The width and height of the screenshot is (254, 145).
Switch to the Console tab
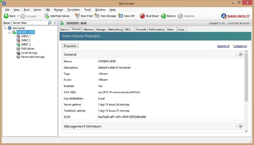[141, 29]
